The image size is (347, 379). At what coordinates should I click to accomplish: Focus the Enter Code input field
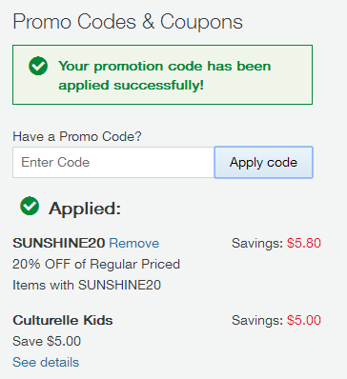pyautogui.click(x=113, y=162)
